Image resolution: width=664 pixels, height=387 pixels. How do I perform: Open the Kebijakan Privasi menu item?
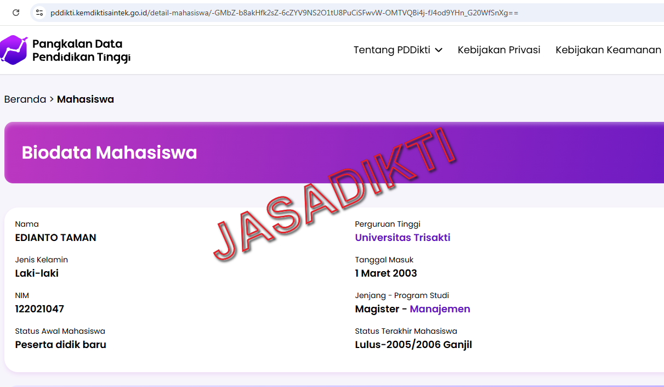point(499,50)
